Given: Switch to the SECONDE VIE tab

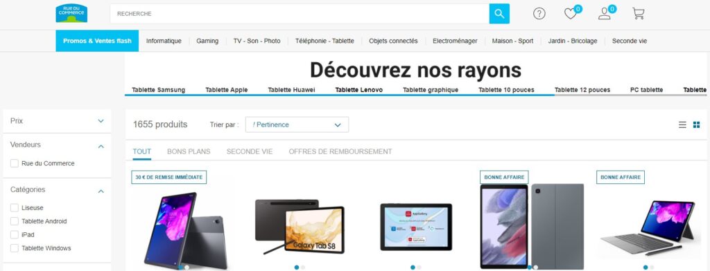Looking at the screenshot, I should (250, 152).
